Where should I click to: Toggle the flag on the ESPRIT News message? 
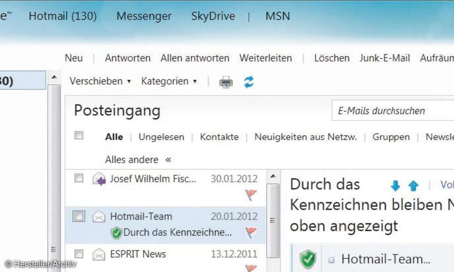point(250,268)
